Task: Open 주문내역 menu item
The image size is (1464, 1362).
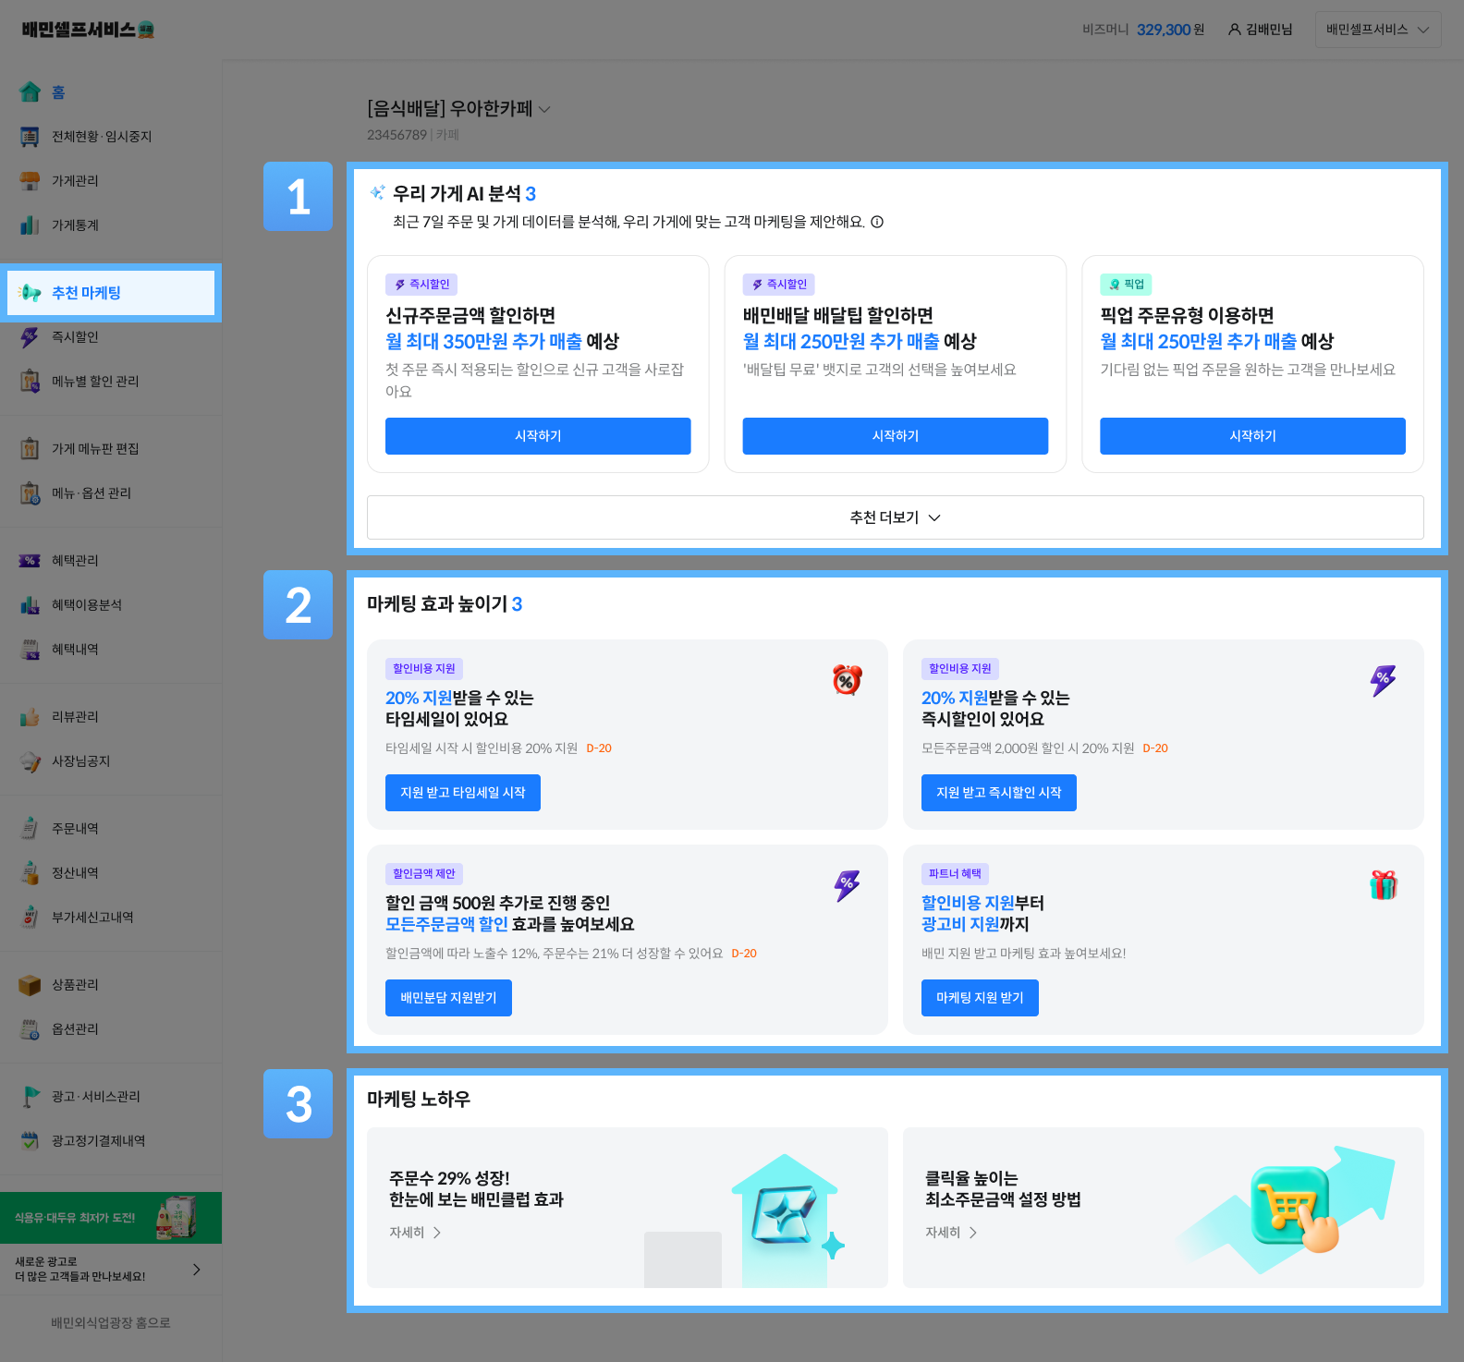Action: pyautogui.click(x=111, y=829)
